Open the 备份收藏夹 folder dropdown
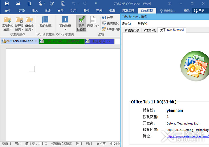209x147 pixels. [x=30, y=24]
